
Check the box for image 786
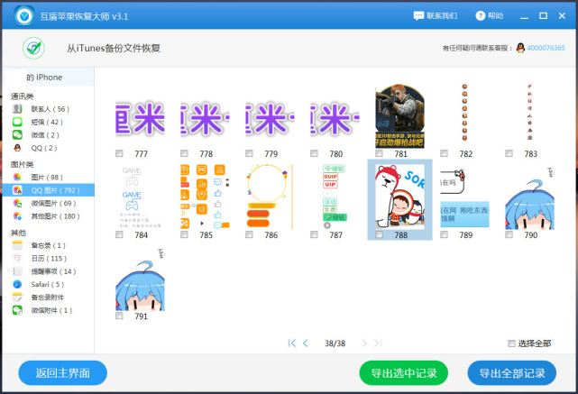249,234
